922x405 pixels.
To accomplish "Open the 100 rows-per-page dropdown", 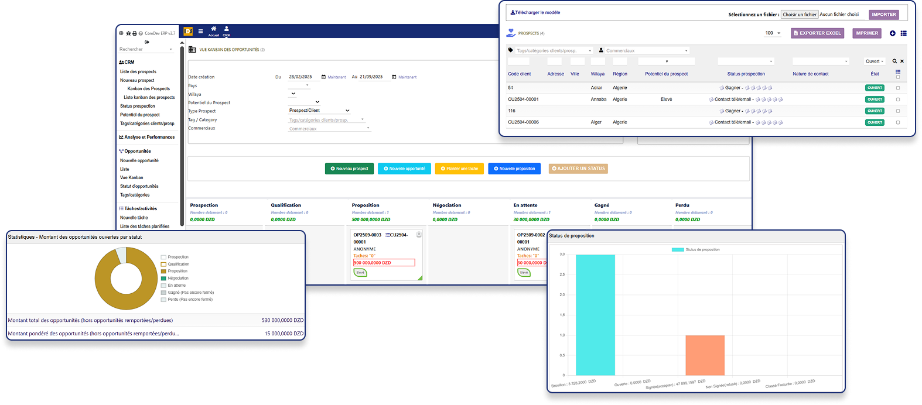I will [773, 33].
